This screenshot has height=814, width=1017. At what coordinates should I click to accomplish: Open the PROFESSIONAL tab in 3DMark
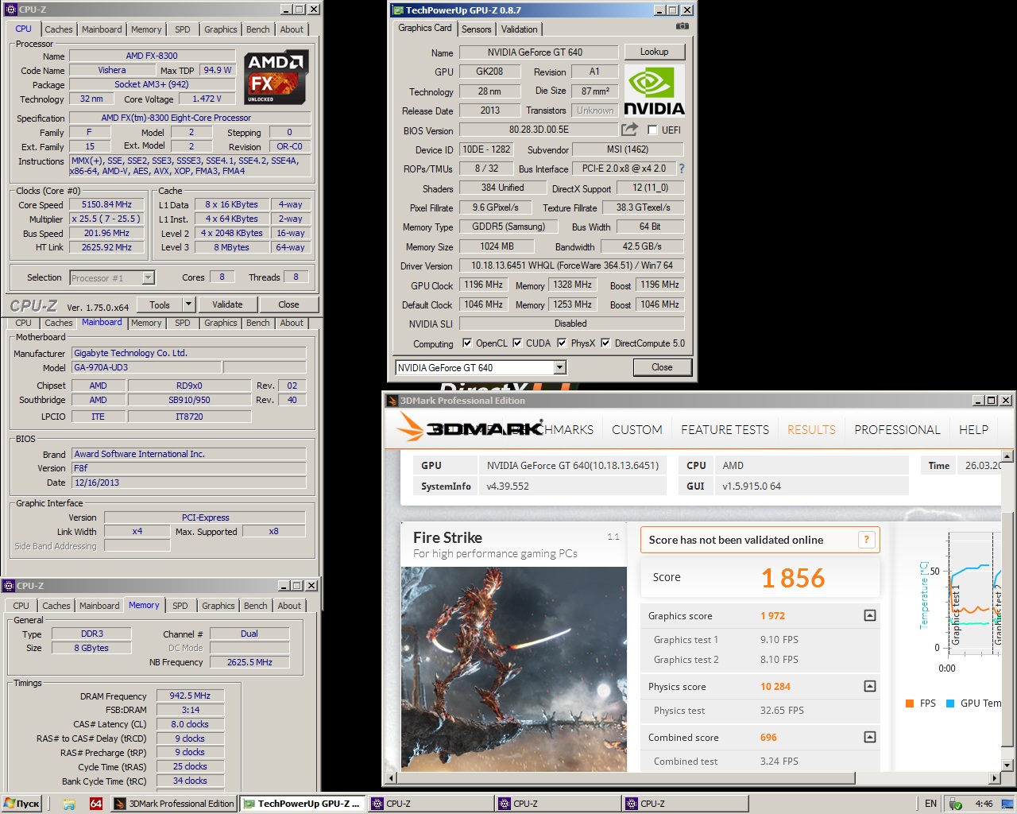point(897,429)
